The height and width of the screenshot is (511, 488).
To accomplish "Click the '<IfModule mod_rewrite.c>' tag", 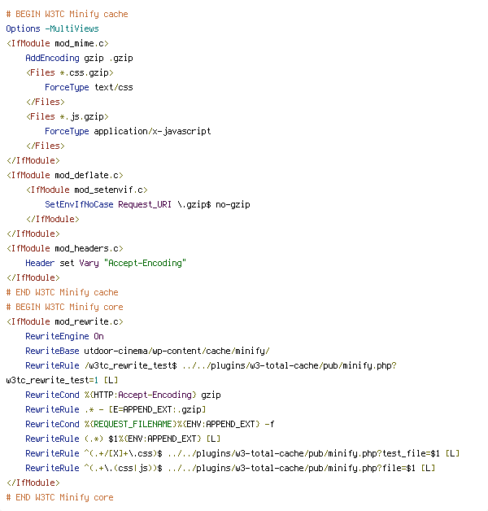I will pos(64,321).
